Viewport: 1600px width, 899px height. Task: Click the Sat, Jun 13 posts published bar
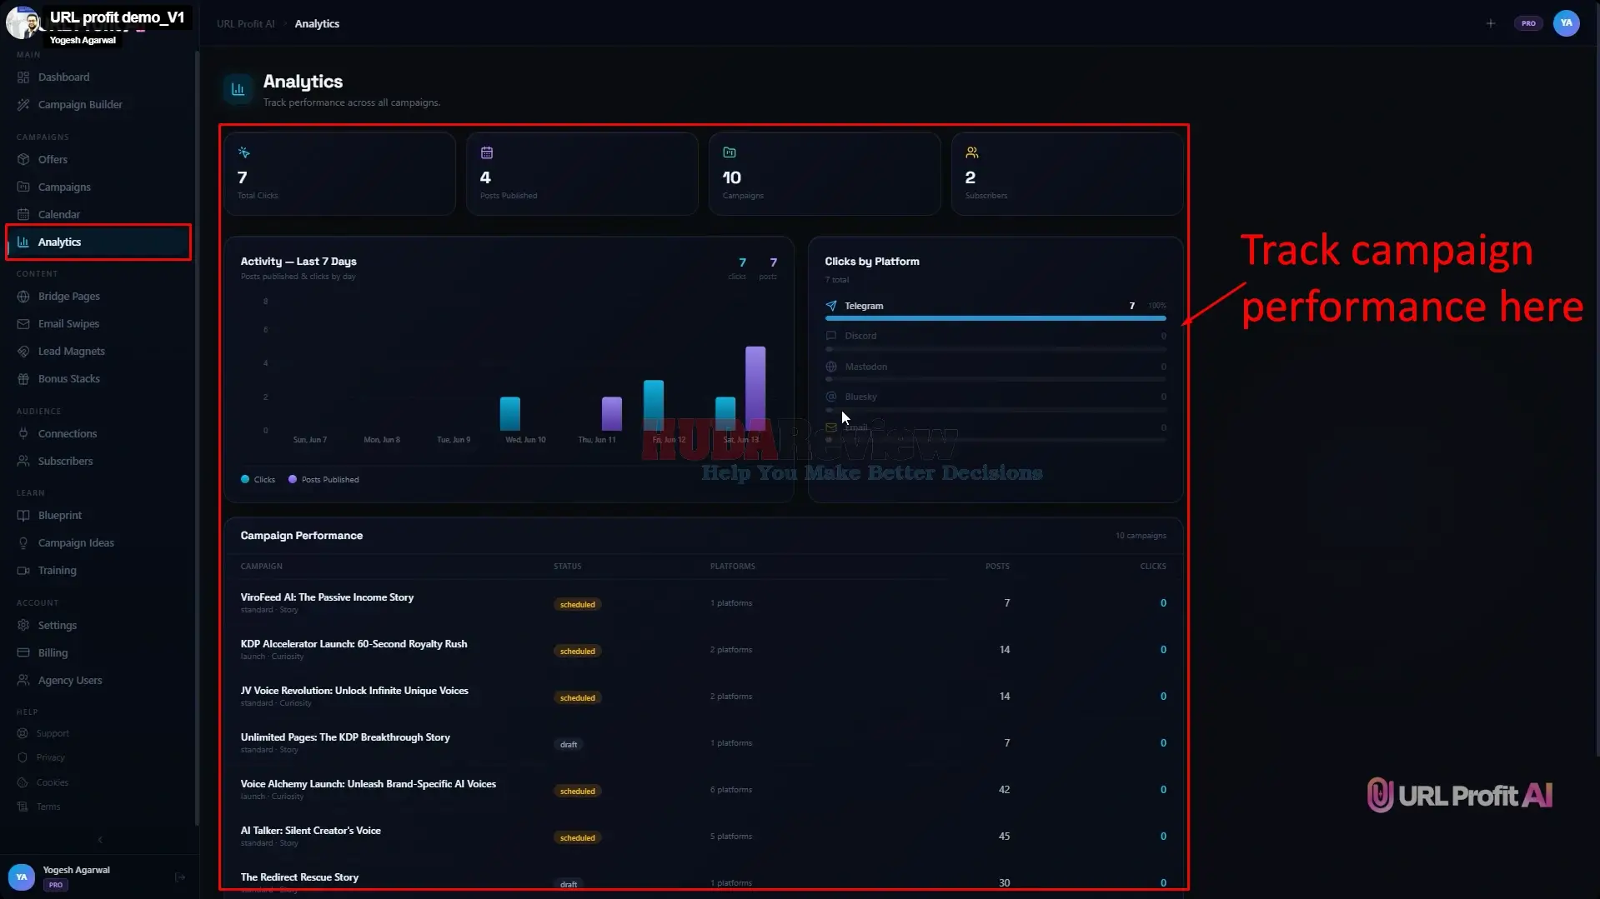(x=755, y=388)
